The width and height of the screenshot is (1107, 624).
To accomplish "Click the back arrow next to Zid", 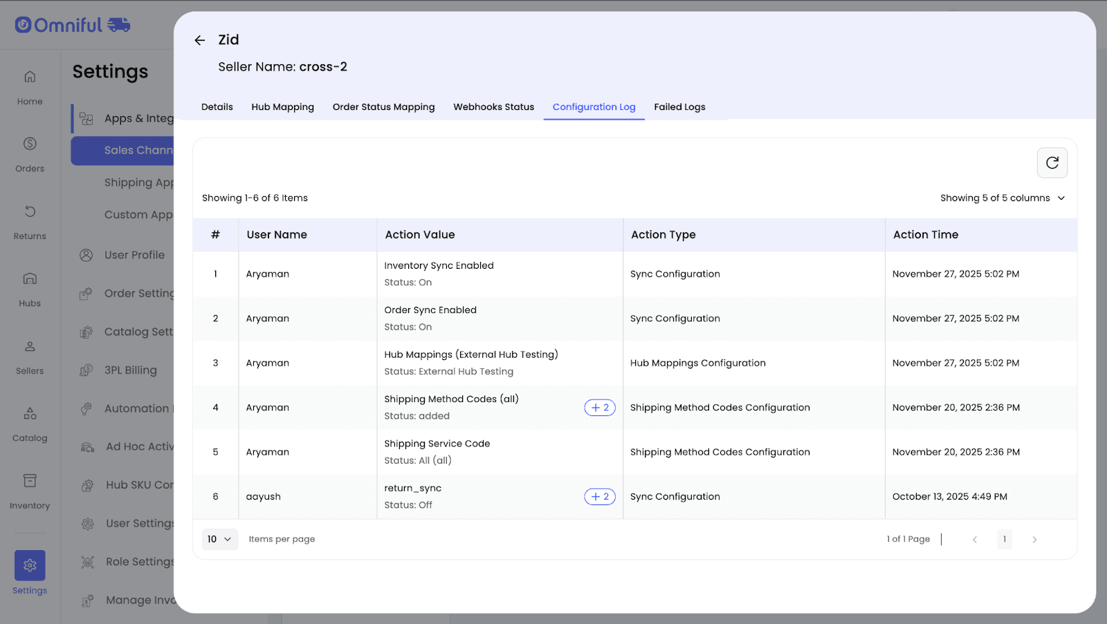I will tap(200, 41).
